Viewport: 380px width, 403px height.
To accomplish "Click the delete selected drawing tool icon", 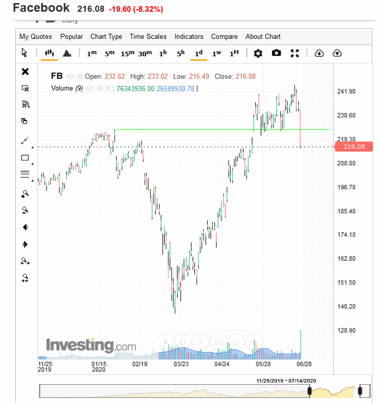I will pyautogui.click(x=25, y=88).
